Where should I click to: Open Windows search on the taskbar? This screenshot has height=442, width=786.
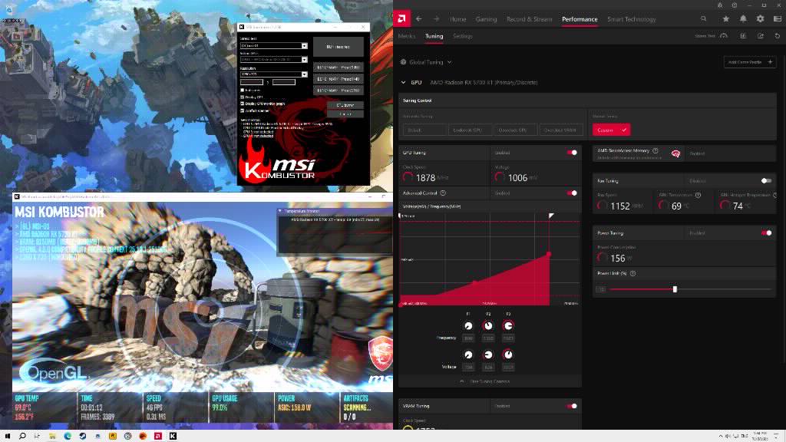(x=22, y=436)
